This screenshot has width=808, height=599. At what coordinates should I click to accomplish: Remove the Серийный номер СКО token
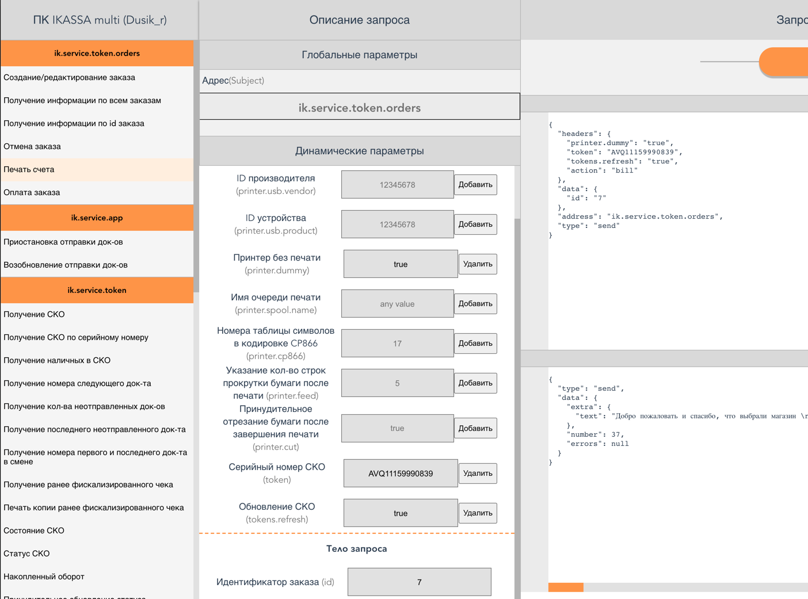(x=477, y=474)
